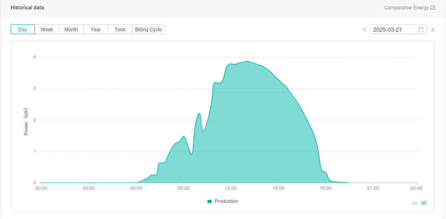The image size is (446, 219).
Task: Click the 18:00 label on time axis
Action: tap(325, 188)
